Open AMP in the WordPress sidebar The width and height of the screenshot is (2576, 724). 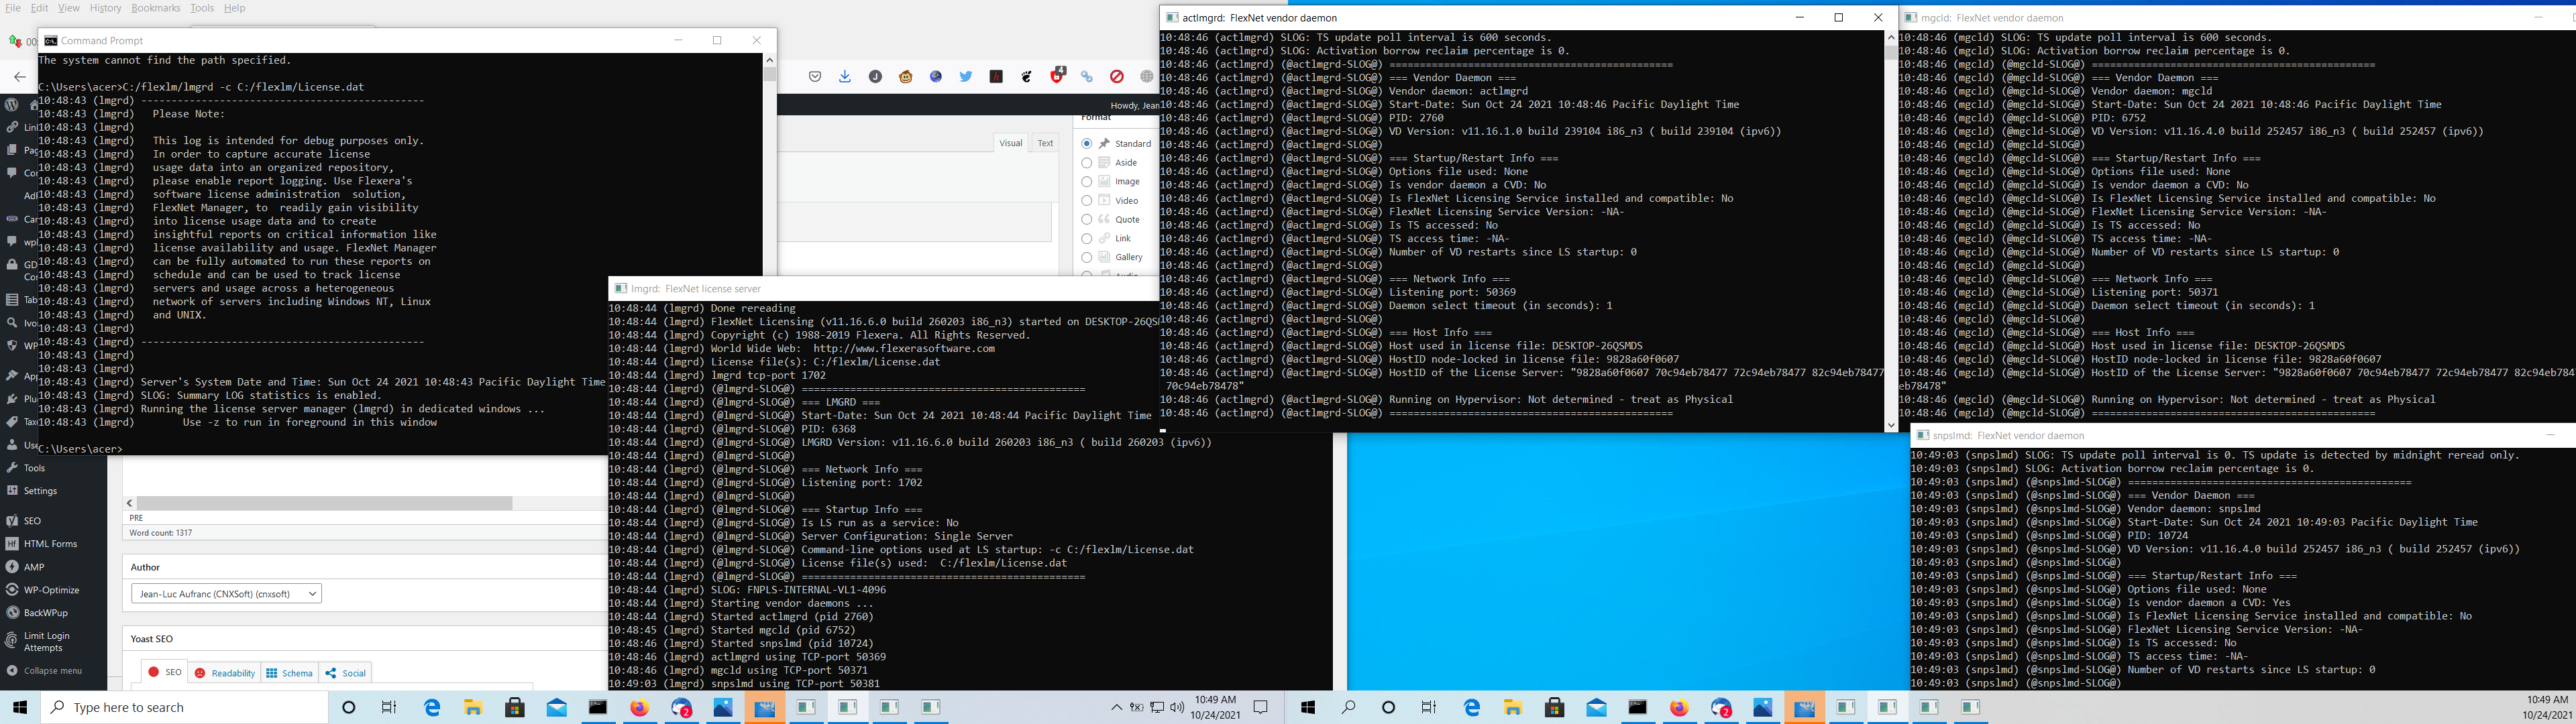pos(34,567)
